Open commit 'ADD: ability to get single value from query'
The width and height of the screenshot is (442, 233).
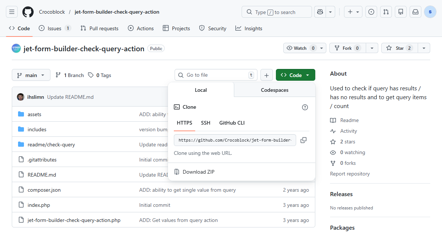point(187,190)
